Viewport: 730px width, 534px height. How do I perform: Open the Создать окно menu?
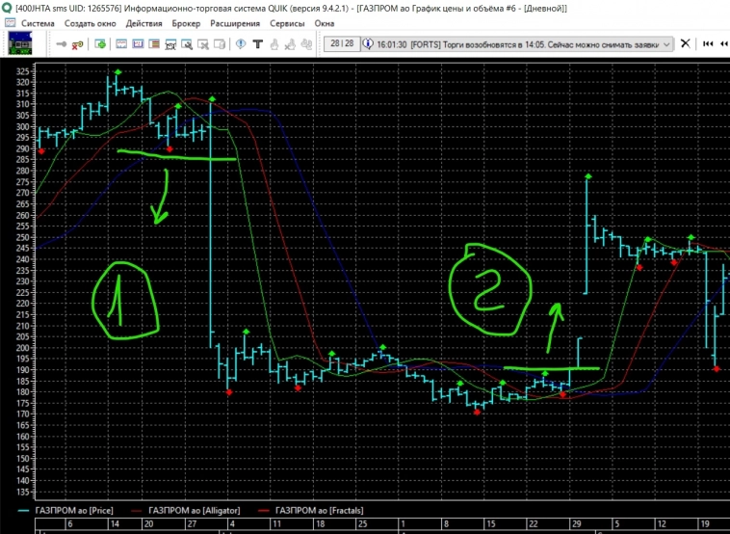(91, 22)
